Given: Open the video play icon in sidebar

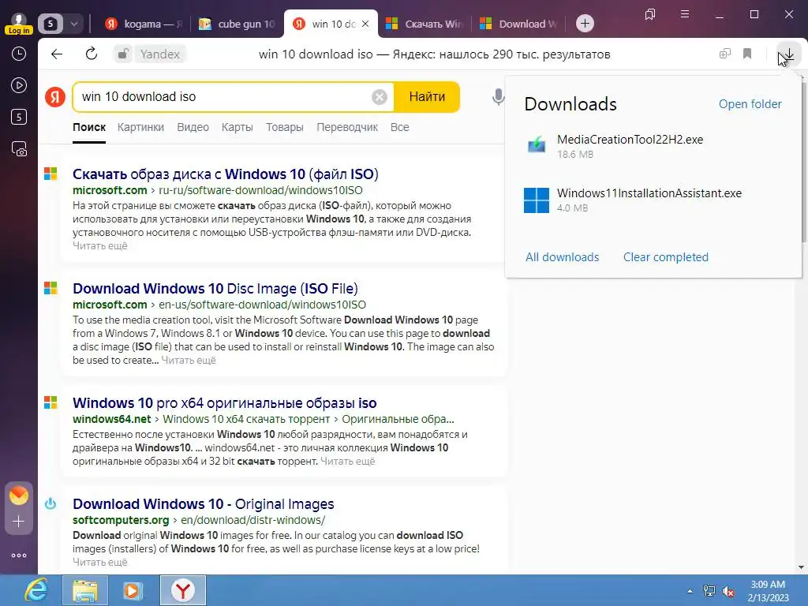Looking at the screenshot, I should [x=19, y=85].
